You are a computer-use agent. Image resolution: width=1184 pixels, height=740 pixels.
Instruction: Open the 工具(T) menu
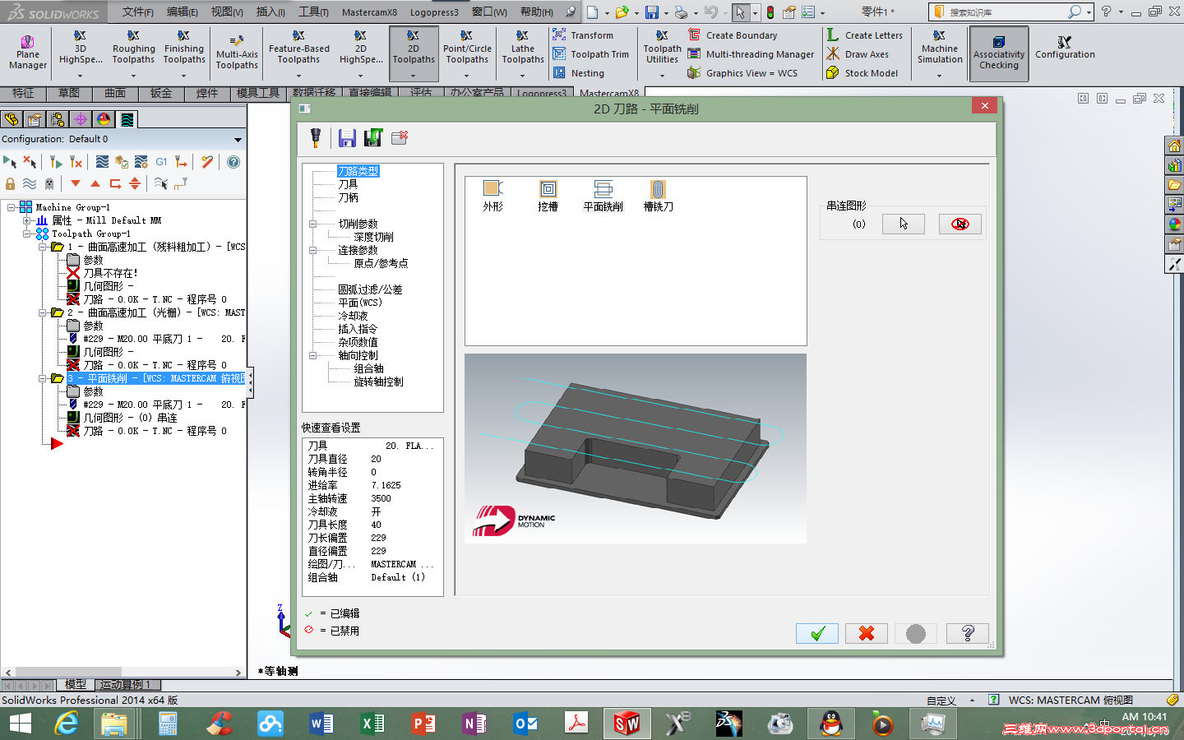pos(313,12)
